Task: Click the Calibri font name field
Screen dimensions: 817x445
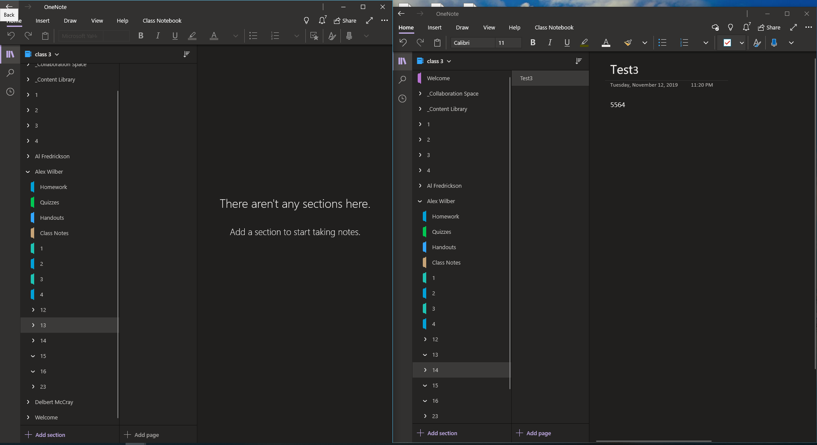Action: 473,43
